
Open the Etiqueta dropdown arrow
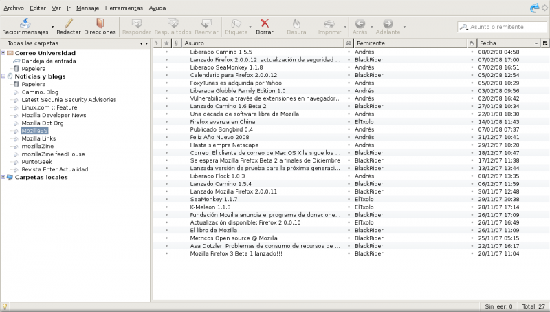coord(250,27)
